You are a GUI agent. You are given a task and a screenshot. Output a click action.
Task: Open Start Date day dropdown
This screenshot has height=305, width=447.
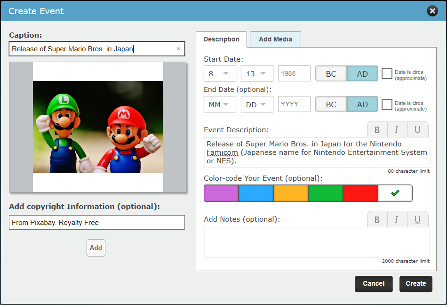point(257,73)
